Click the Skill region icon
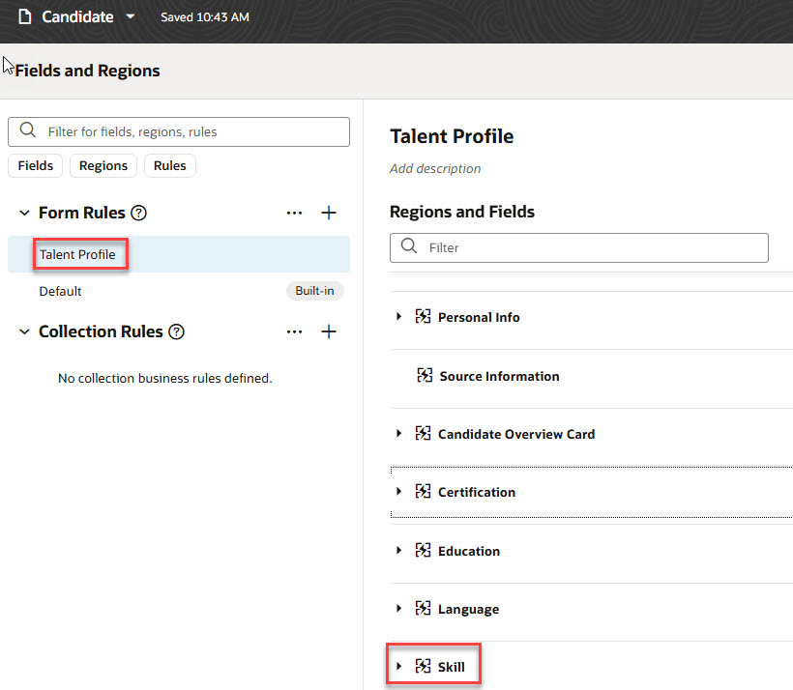This screenshot has width=793, height=690. click(x=421, y=665)
